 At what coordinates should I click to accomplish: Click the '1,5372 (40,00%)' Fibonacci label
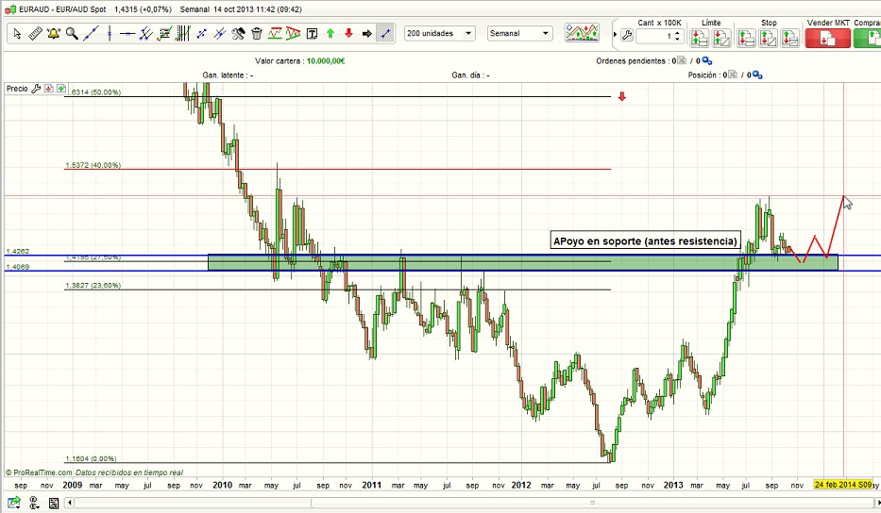[x=93, y=165]
